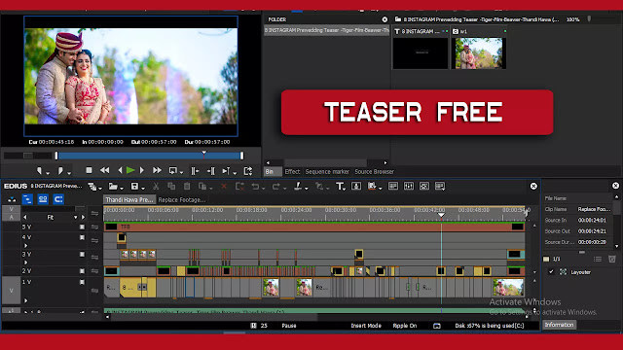Open the Set In point dropdown arrow

click(x=48, y=173)
